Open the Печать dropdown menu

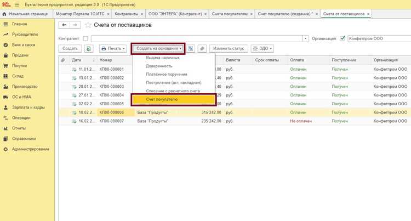113,48
